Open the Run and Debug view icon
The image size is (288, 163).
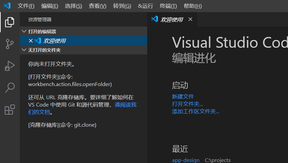click(x=9, y=66)
